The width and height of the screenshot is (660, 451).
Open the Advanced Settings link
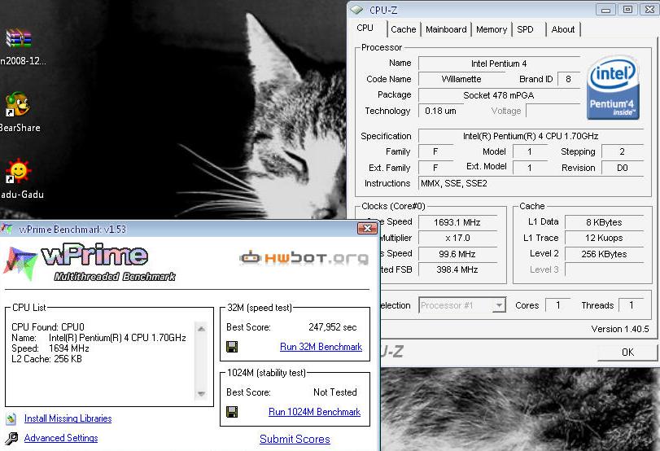61,438
